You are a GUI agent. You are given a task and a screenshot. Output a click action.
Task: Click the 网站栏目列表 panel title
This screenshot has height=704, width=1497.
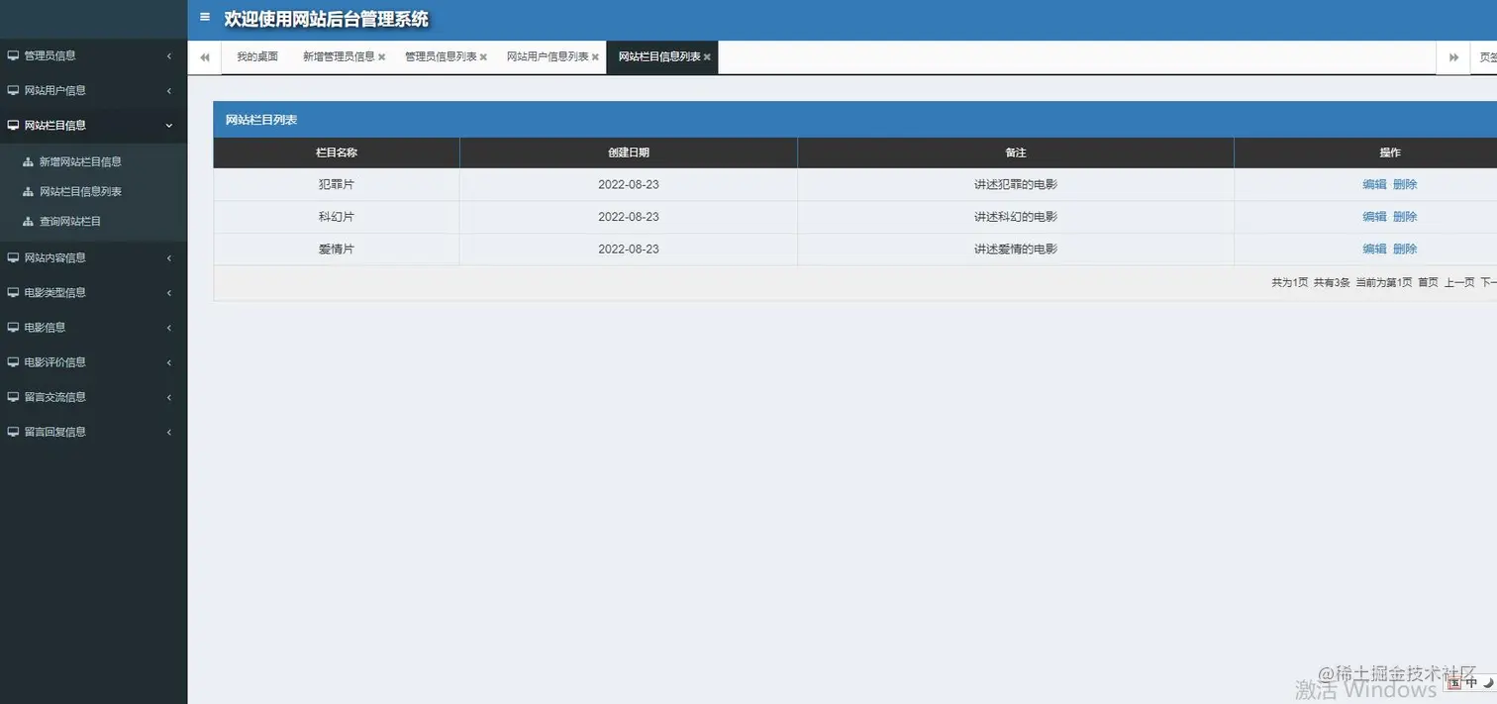click(x=261, y=120)
